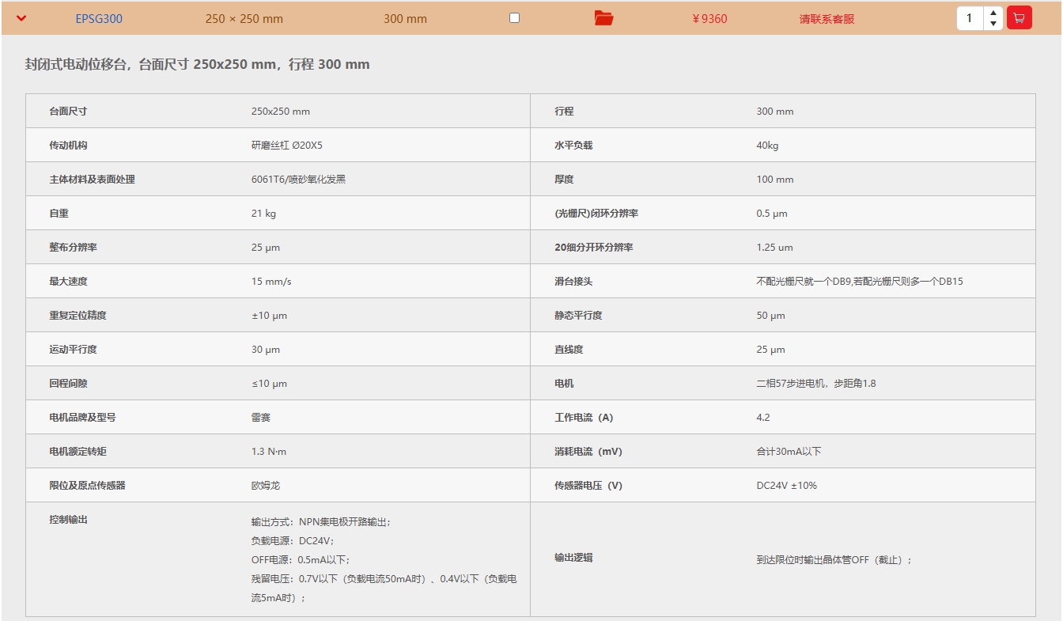Image resolution: width=1063 pixels, height=621 pixels.
Task: Click the 250 × 250 mm size in header row
Action: pos(244,18)
